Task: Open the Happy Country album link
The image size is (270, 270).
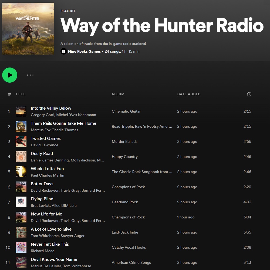Action: pos(125,157)
